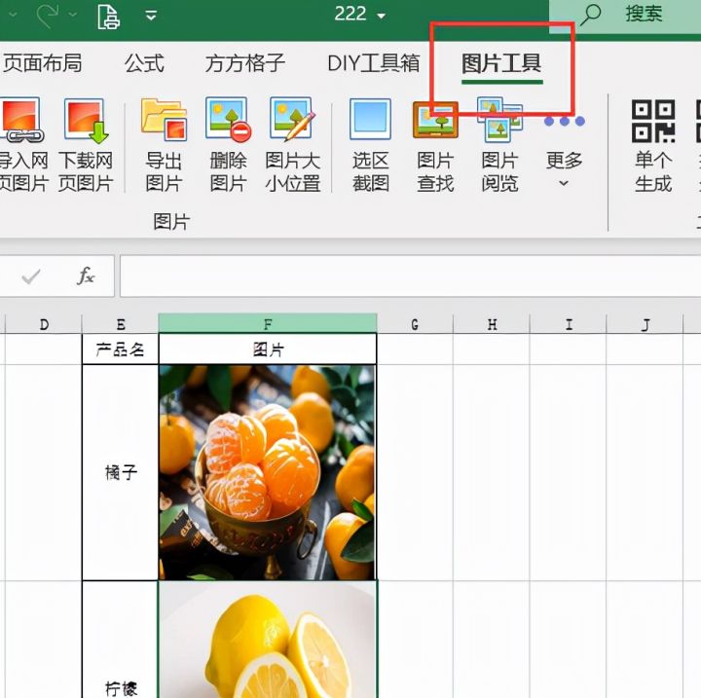The image size is (701, 698).
Task: Select column D header
Action: coord(44,324)
